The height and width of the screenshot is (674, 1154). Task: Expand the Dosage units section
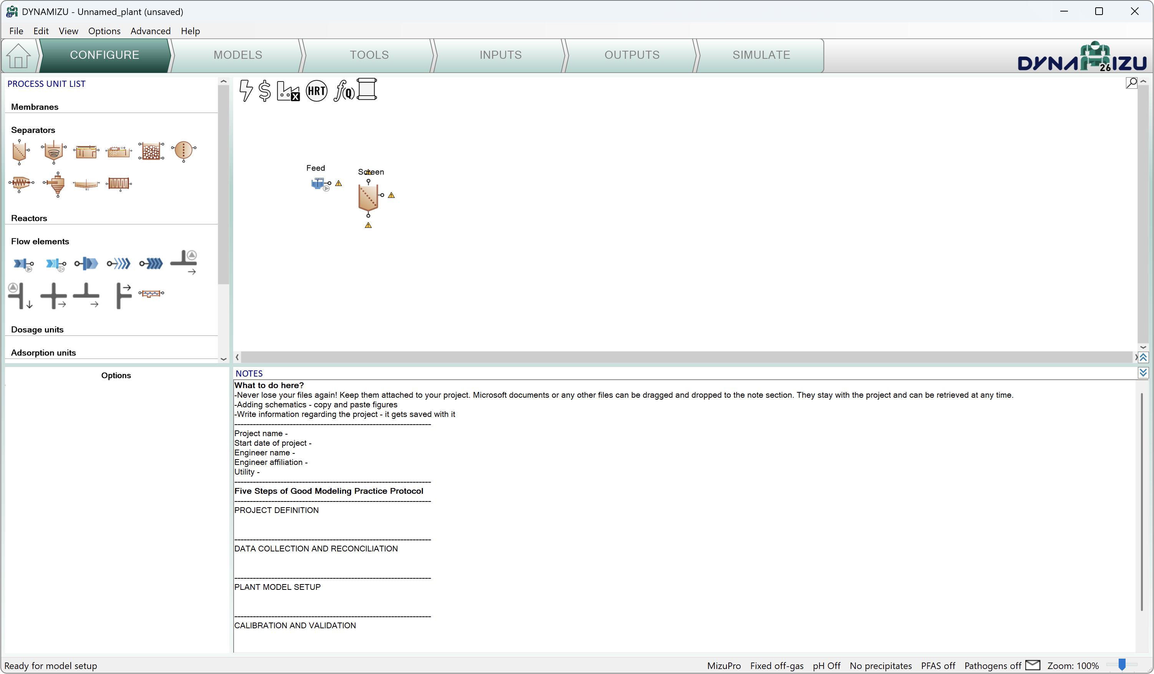(x=37, y=329)
